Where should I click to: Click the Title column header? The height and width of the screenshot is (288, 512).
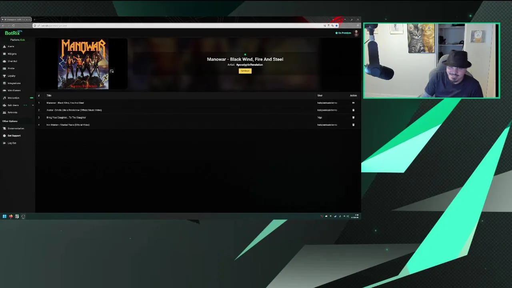click(x=49, y=96)
